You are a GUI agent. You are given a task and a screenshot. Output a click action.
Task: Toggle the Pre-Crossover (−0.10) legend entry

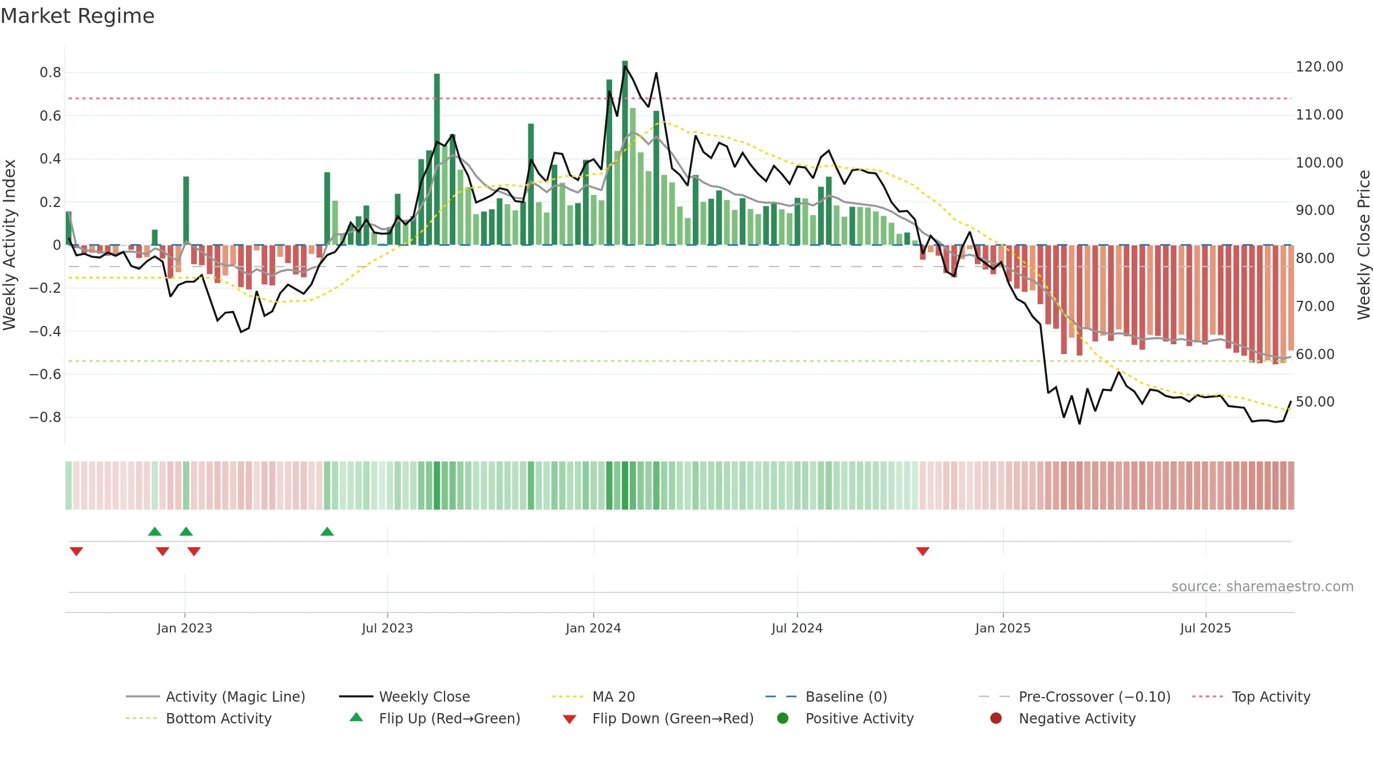[x=1074, y=697]
